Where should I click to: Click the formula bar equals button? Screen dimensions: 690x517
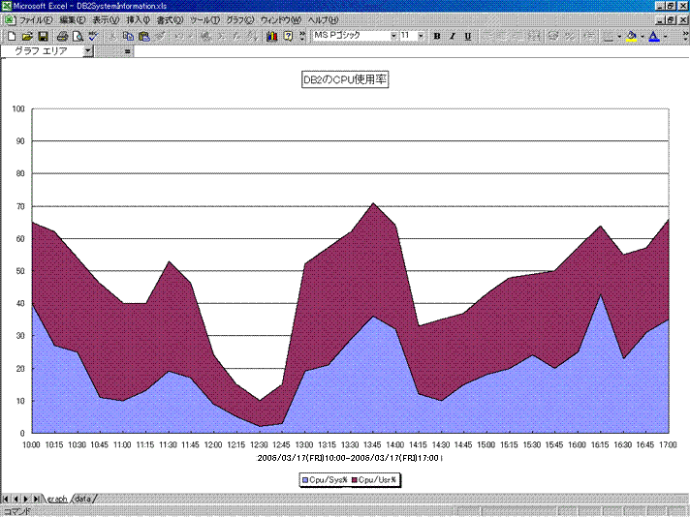[127, 51]
